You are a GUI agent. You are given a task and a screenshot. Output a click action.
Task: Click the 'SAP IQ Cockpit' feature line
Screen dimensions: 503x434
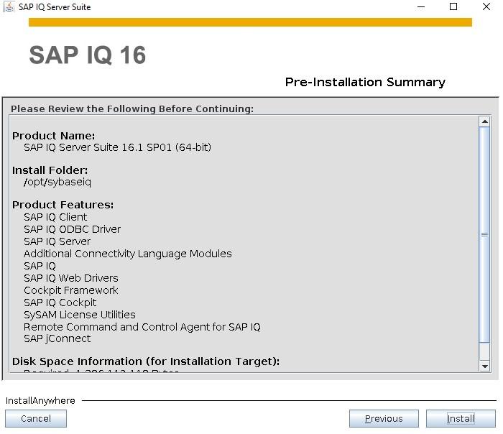pos(60,303)
